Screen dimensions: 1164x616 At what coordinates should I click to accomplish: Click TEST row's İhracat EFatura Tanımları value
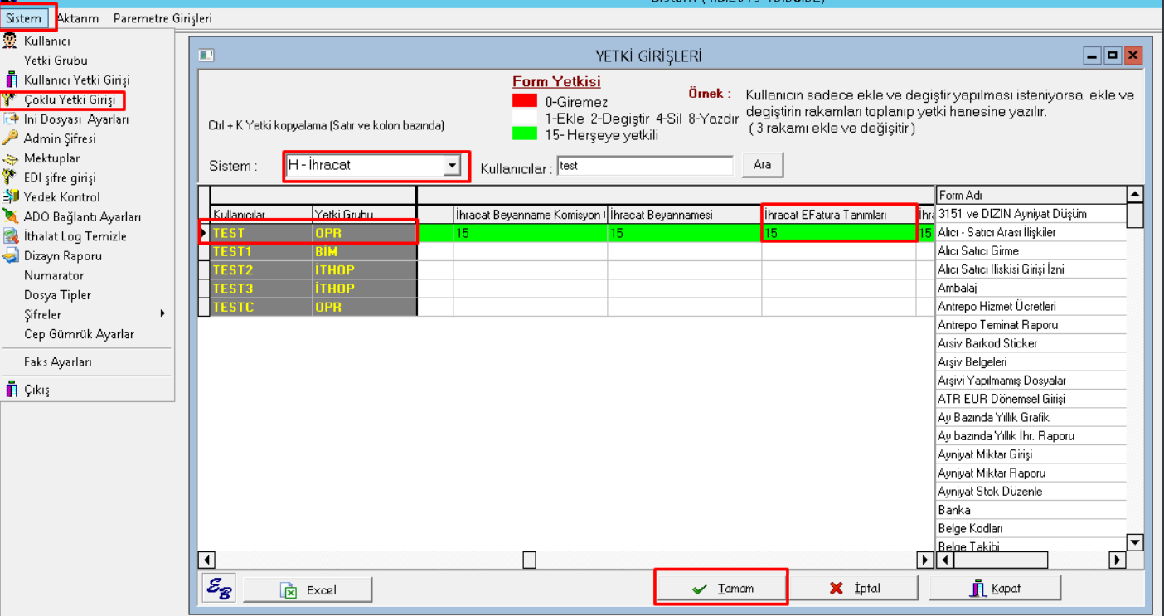click(x=839, y=233)
